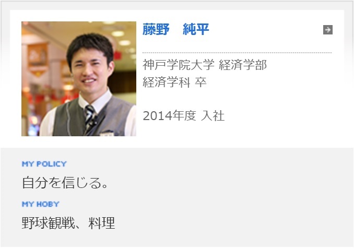354x248 pixels.
Task: Click the word 野球観戦 in hobbies
Action: 48,223
